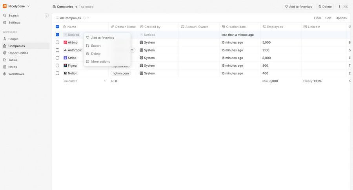Image resolution: width=353 pixels, height=190 pixels.
Task: Click the Linkedin column header
Action: point(324,27)
